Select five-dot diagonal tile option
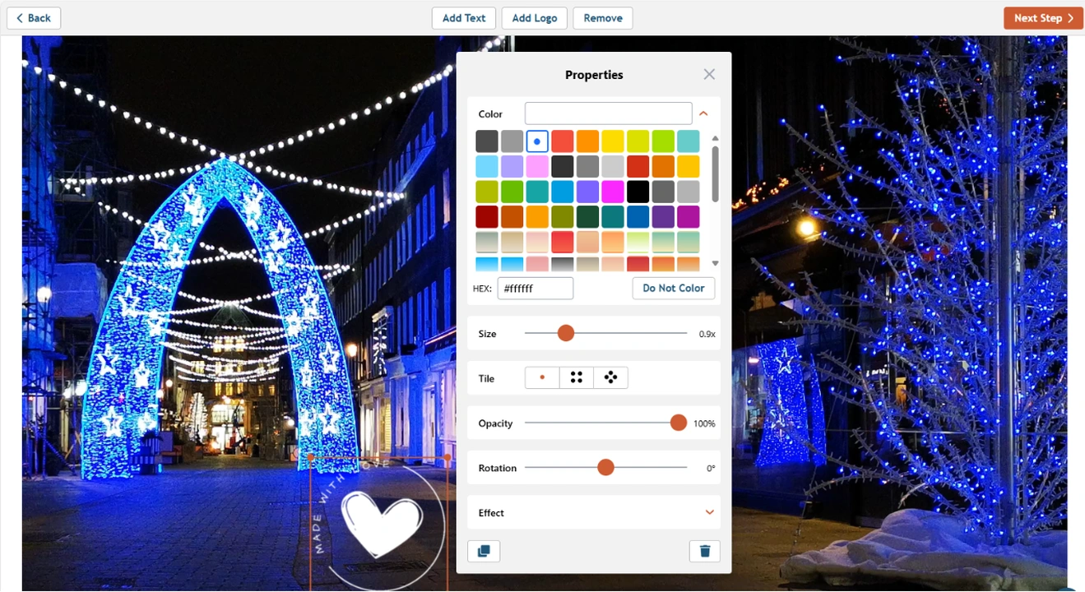Image resolution: width=1085 pixels, height=592 pixels. click(610, 378)
